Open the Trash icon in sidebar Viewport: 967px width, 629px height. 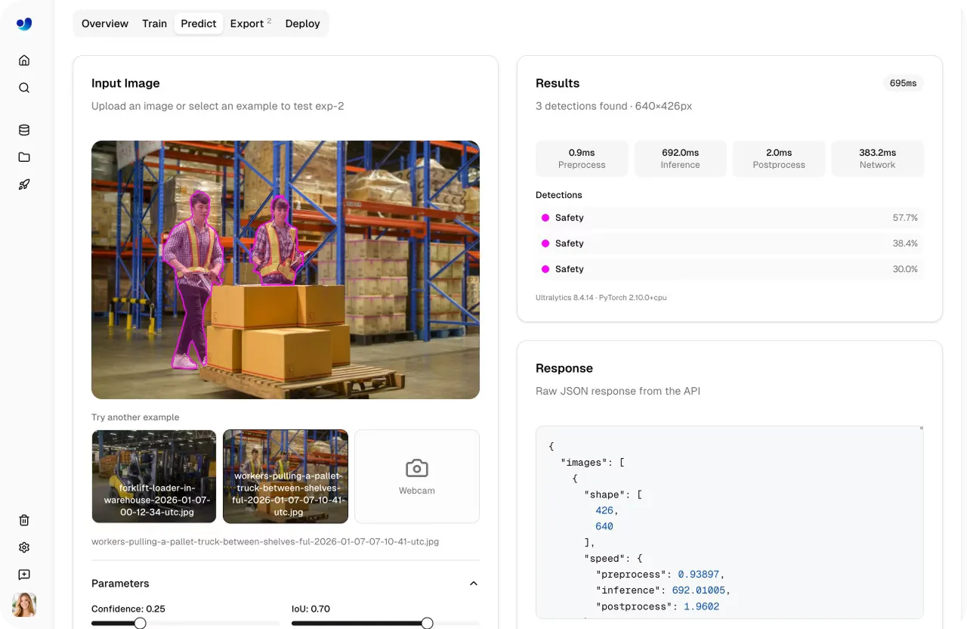(24, 520)
